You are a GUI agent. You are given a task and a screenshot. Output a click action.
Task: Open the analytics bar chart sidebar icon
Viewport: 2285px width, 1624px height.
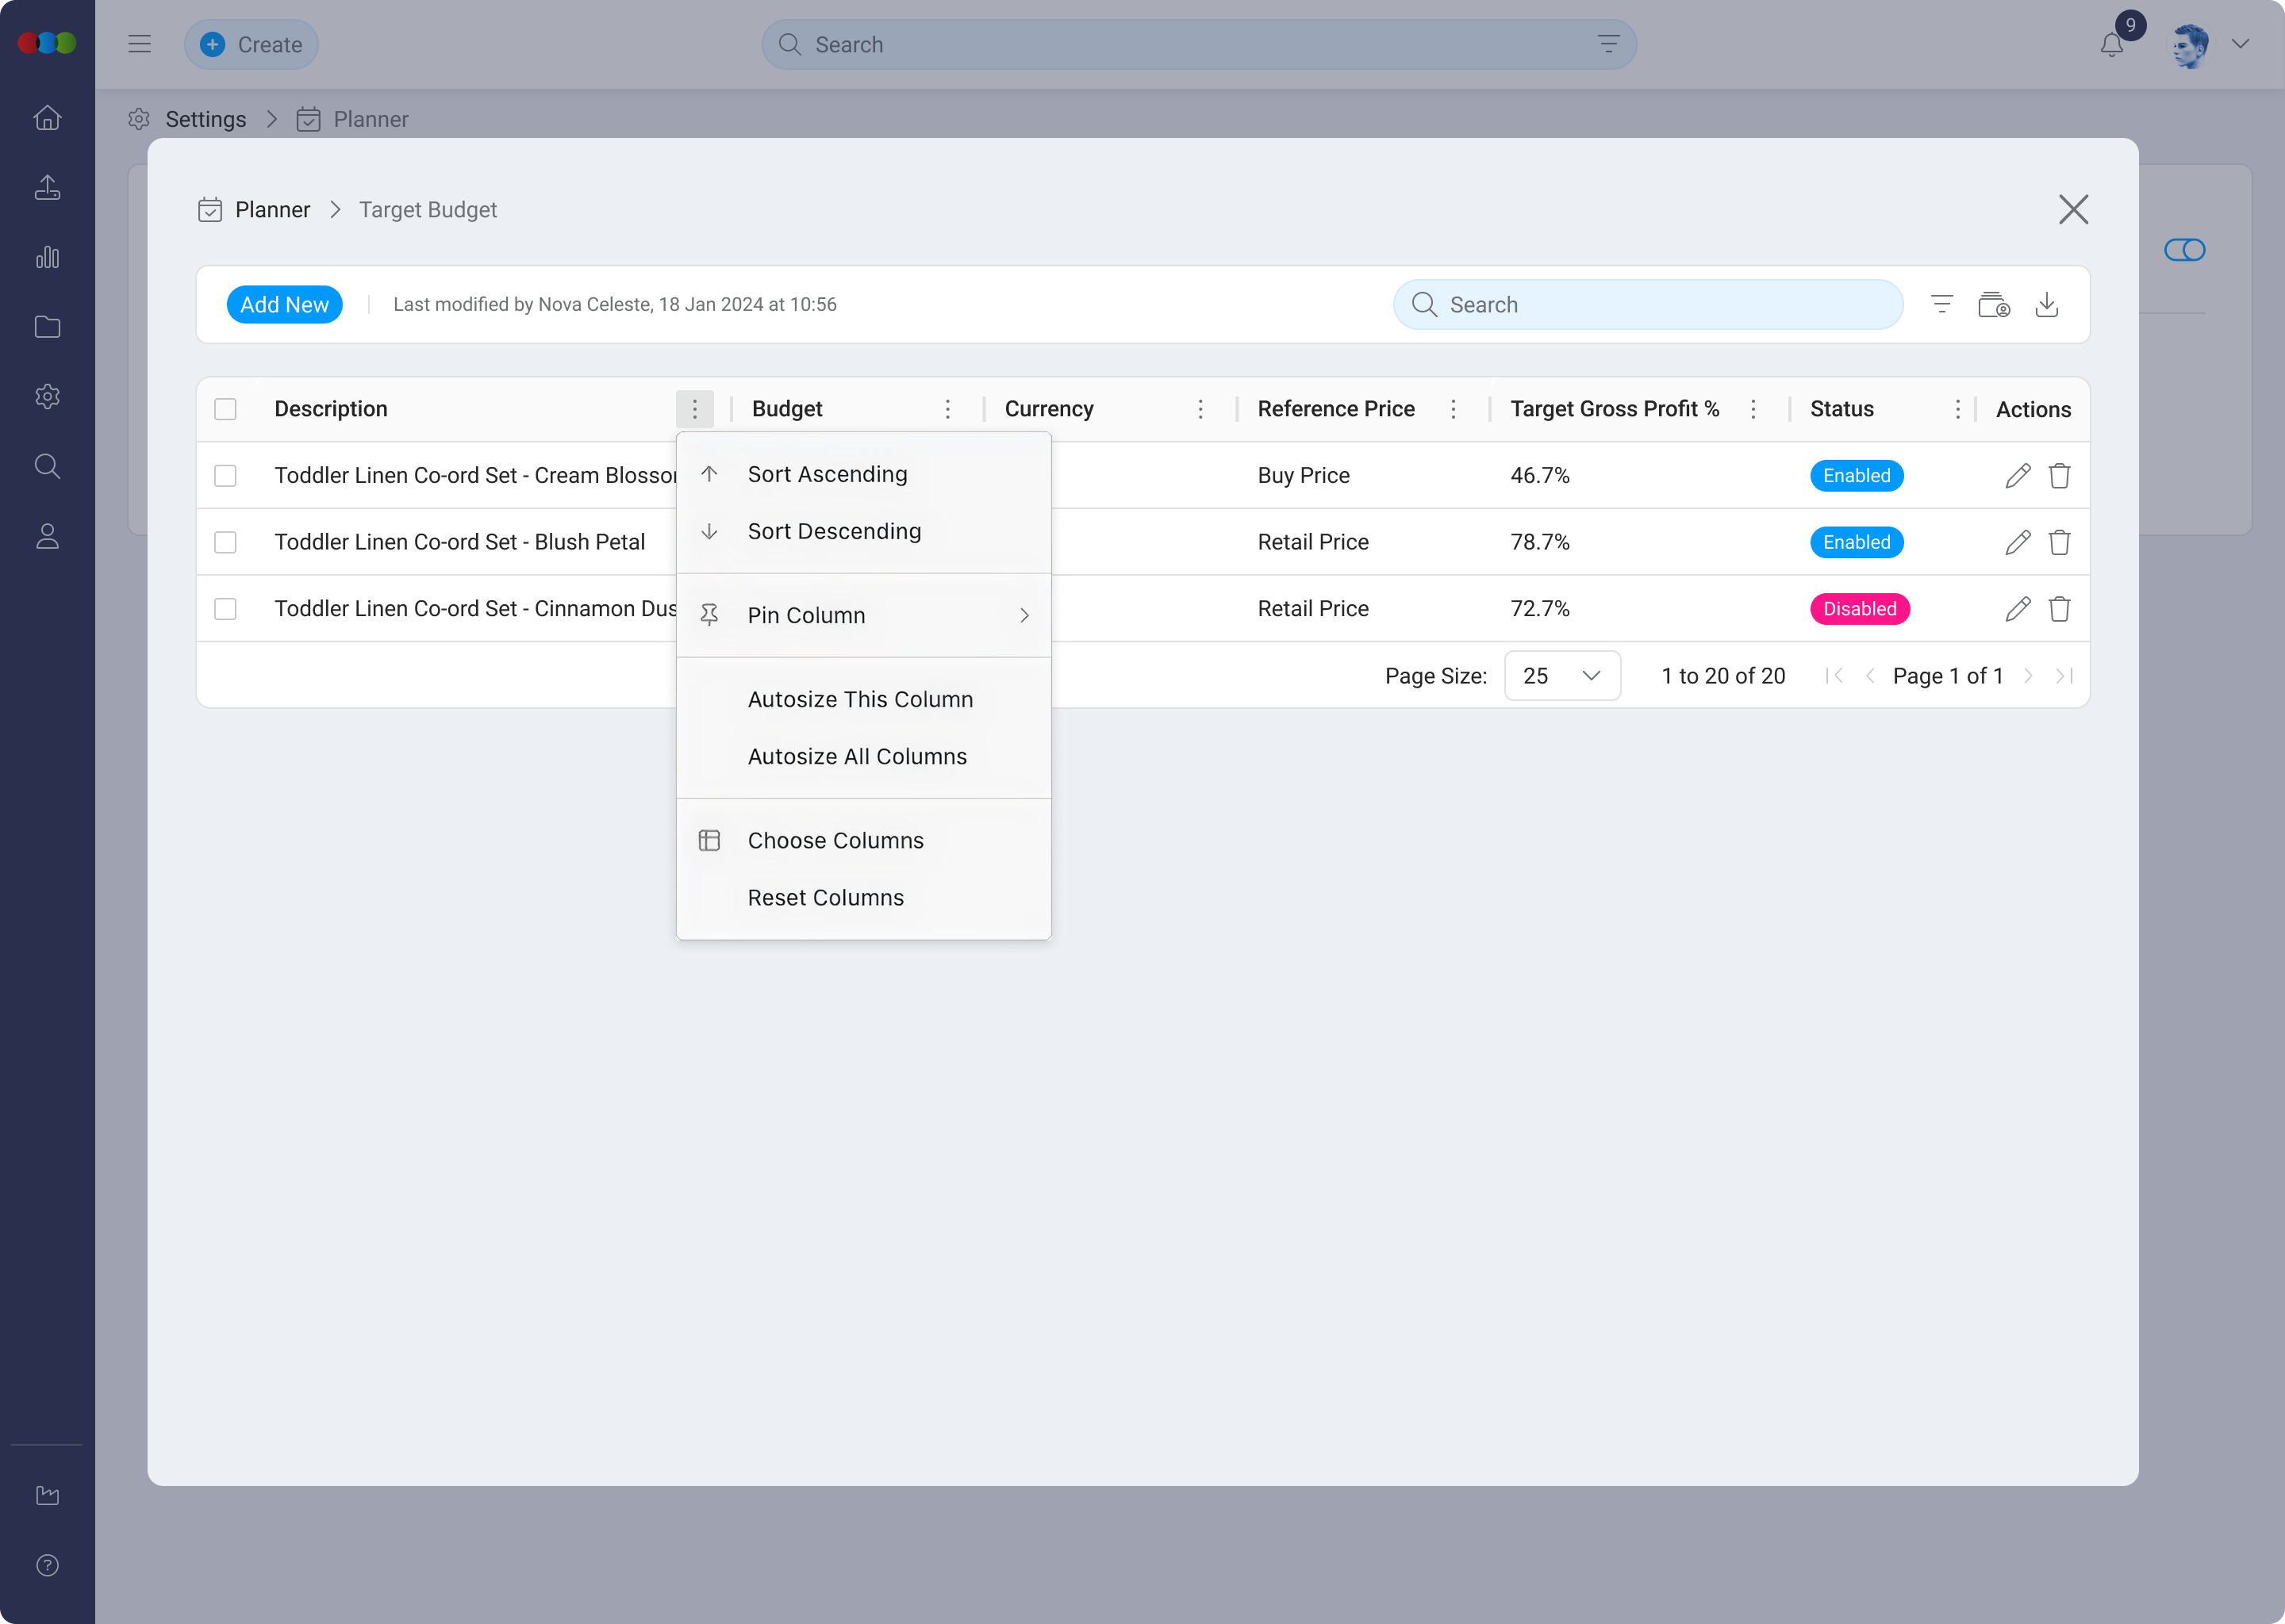47,258
